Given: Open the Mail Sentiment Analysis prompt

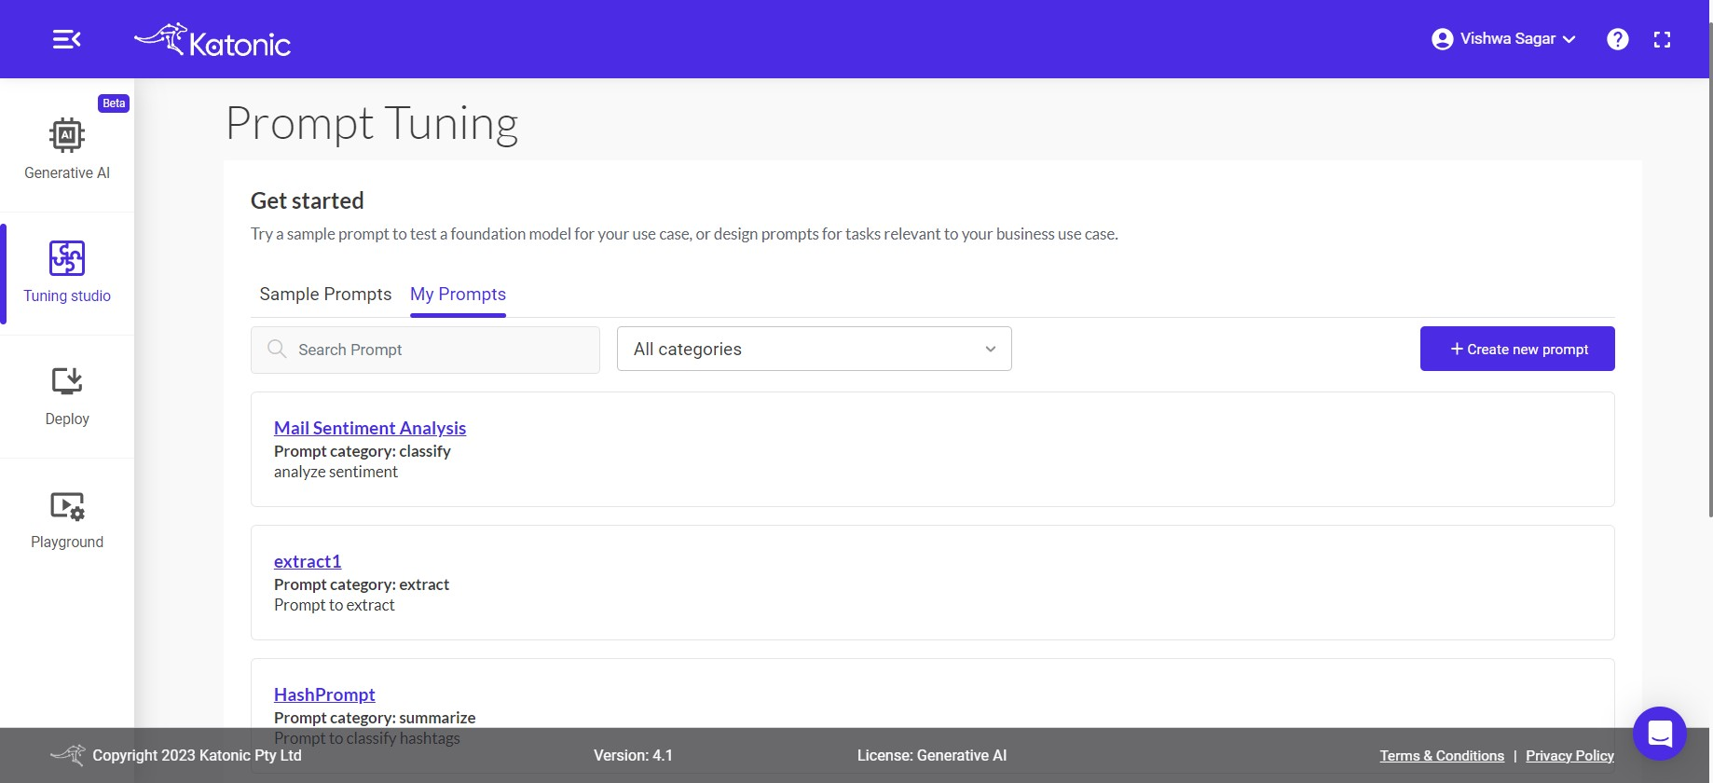Looking at the screenshot, I should (370, 428).
